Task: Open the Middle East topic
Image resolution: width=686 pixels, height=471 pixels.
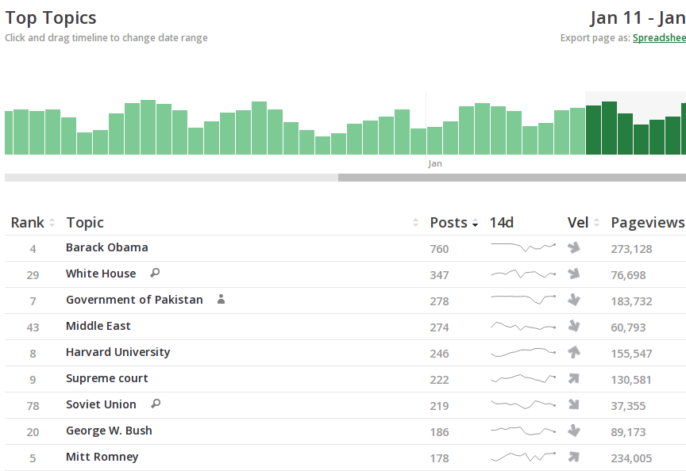Action: click(98, 326)
